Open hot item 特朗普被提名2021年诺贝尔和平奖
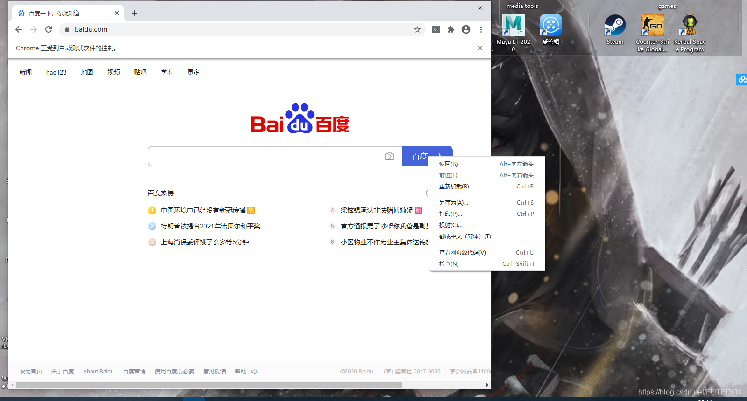Screen dimensions: 747x401 coord(211,226)
